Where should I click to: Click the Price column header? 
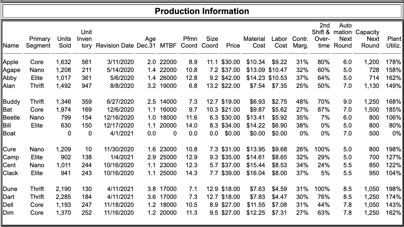point(232,45)
